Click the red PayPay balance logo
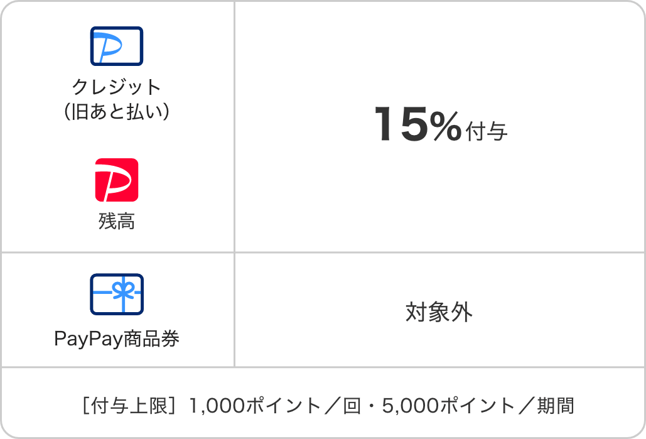646x439 pixels. coord(117,180)
